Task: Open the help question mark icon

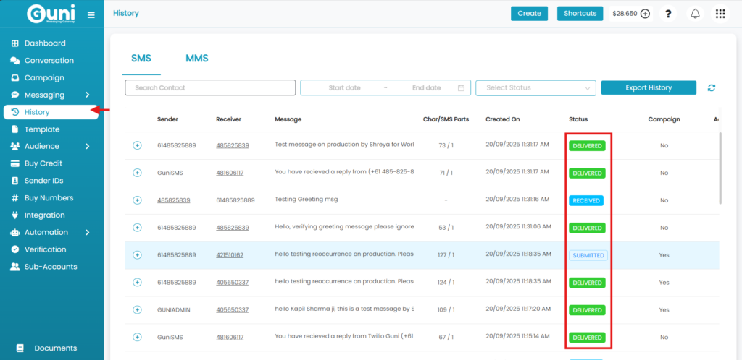Action: point(668,14)
